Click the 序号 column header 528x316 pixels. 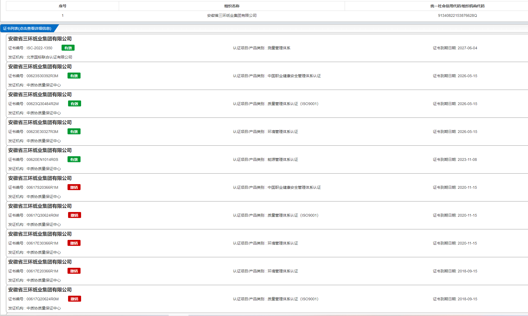click(62, 6)
